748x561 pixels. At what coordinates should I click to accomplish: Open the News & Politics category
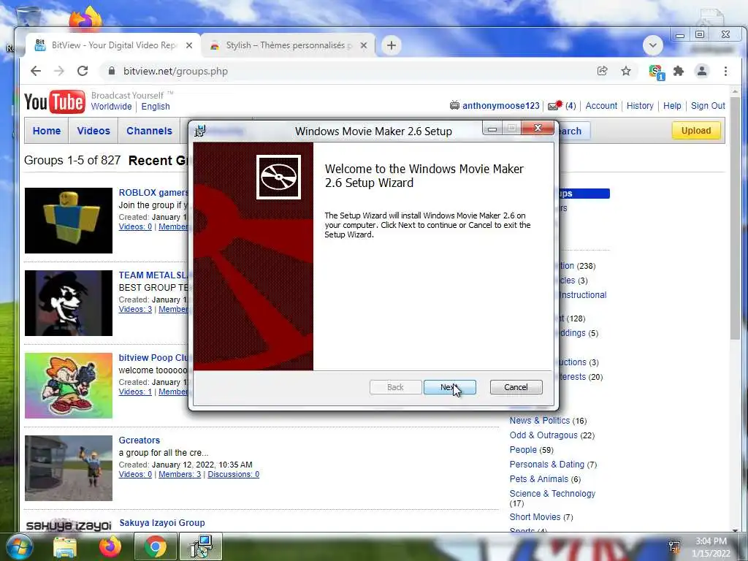[540, 420]
